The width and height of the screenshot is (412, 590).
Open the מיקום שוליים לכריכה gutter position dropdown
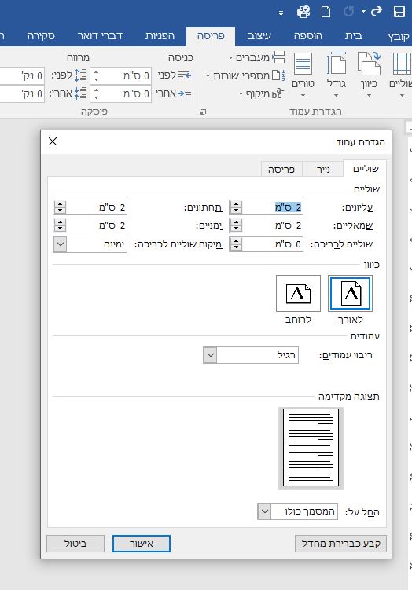(90, 244)
